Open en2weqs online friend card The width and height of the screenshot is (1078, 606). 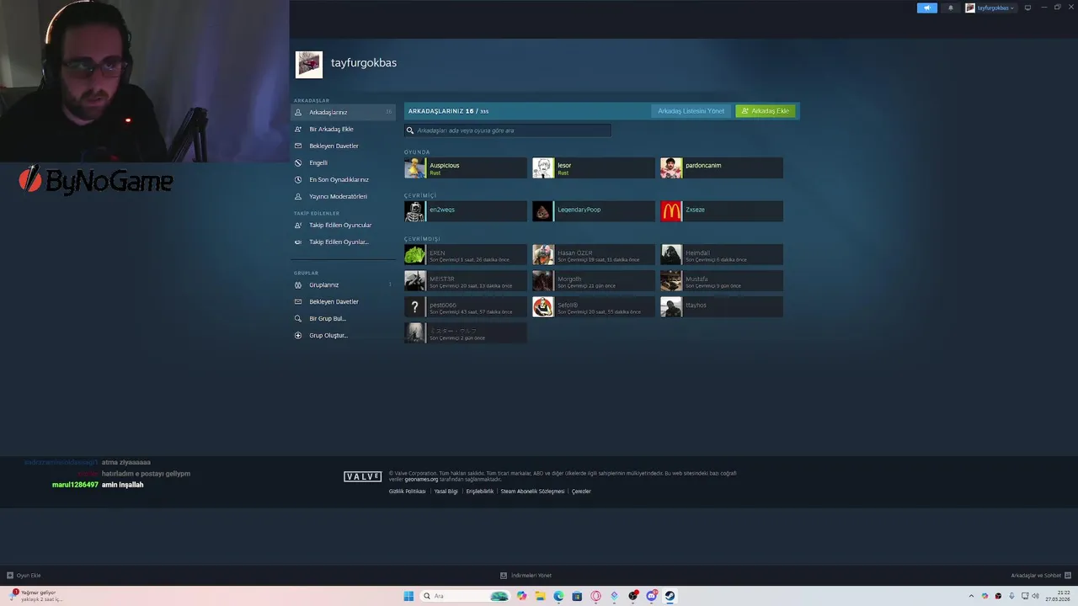point(466,211)
